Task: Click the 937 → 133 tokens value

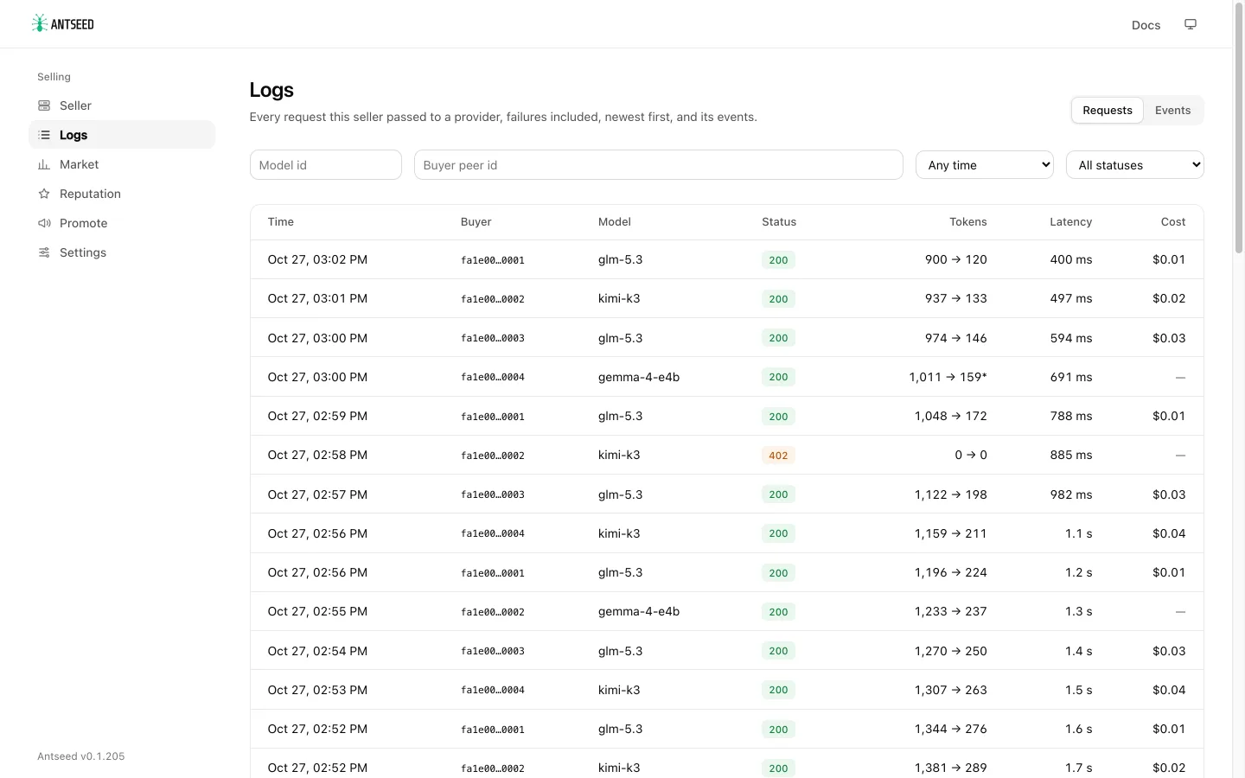Action: pos(956,298)
